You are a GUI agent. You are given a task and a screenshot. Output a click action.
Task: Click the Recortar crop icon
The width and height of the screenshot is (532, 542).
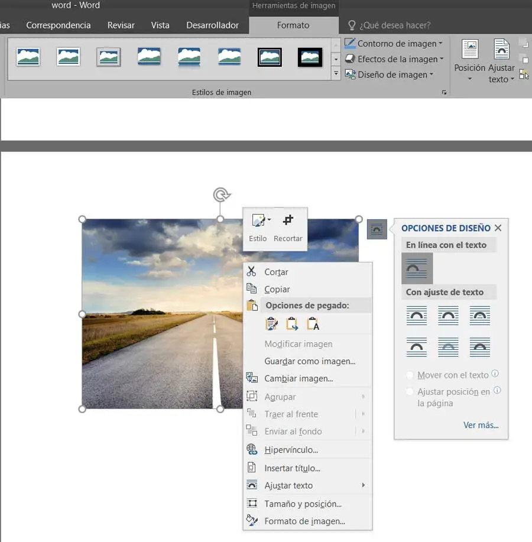tap(288, 221)
